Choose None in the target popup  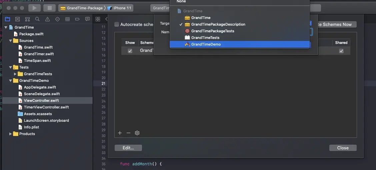(x=181, y=1)
